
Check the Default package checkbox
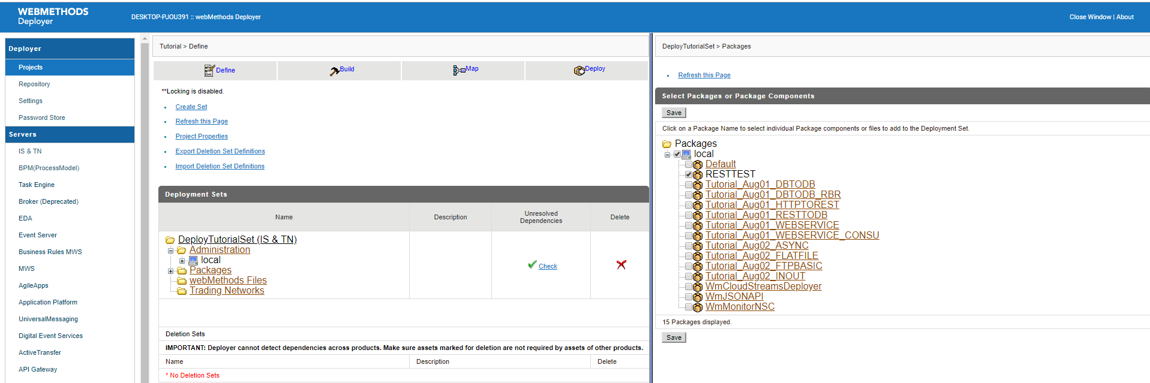[x=689, y=164]
